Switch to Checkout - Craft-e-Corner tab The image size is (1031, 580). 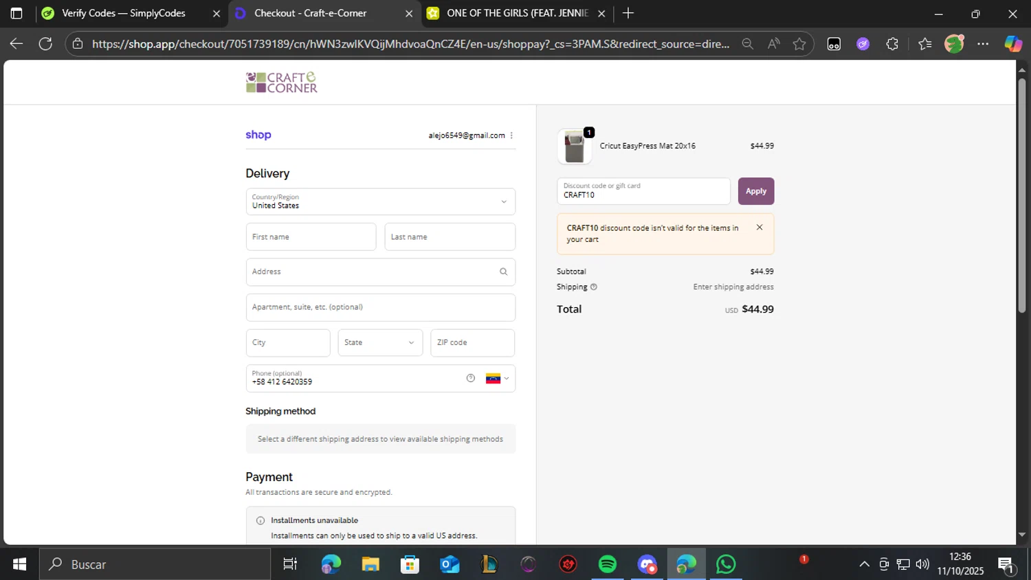pos(311,13)
